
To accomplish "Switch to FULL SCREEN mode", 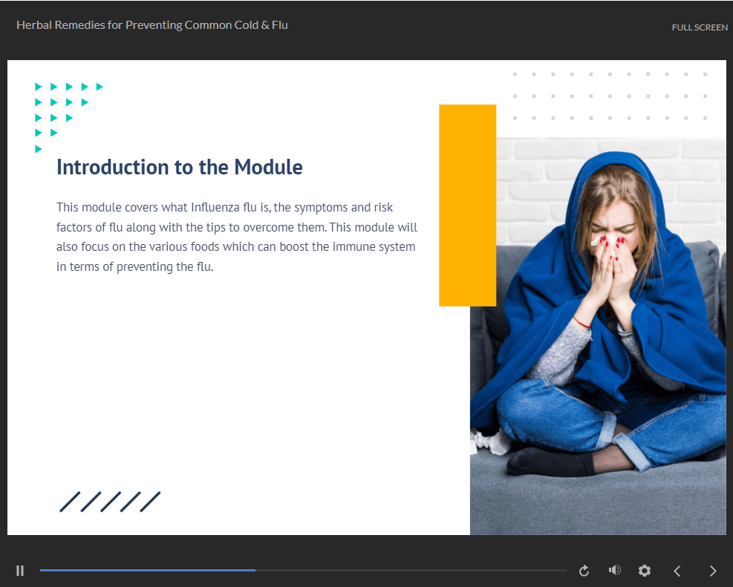I will pyautogui.click(x=700, y=27).
